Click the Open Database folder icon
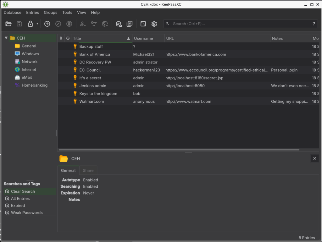This screenshot has width=322, height=242. click(x=8, y=24)
